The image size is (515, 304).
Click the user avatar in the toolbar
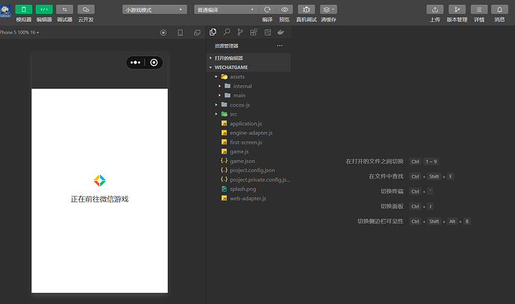pos(5,11)
